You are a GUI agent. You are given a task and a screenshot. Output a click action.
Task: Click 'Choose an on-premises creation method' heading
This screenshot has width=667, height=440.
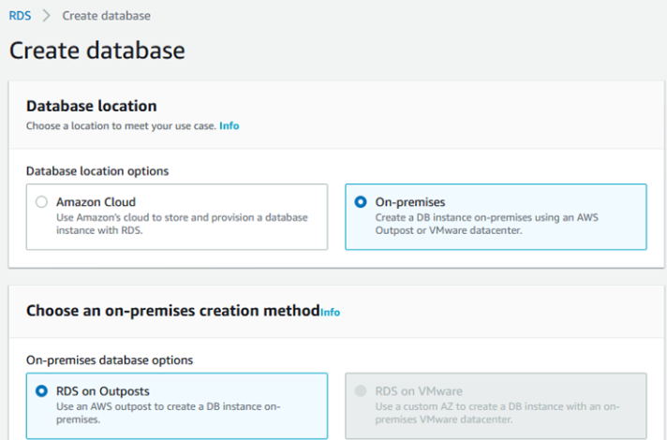click(172, 311)
